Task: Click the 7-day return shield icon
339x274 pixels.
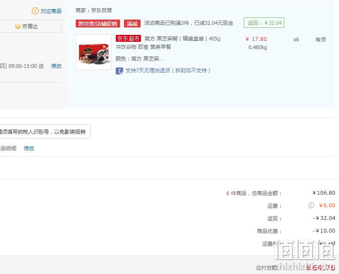Action: (x=119, y=71)
